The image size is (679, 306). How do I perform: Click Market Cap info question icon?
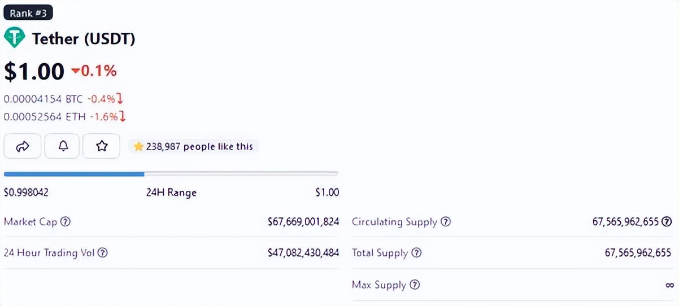(x=66, y=222)
